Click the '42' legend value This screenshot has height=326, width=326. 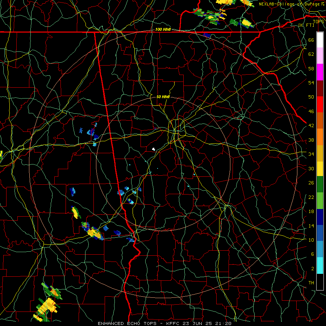point(311,126)
